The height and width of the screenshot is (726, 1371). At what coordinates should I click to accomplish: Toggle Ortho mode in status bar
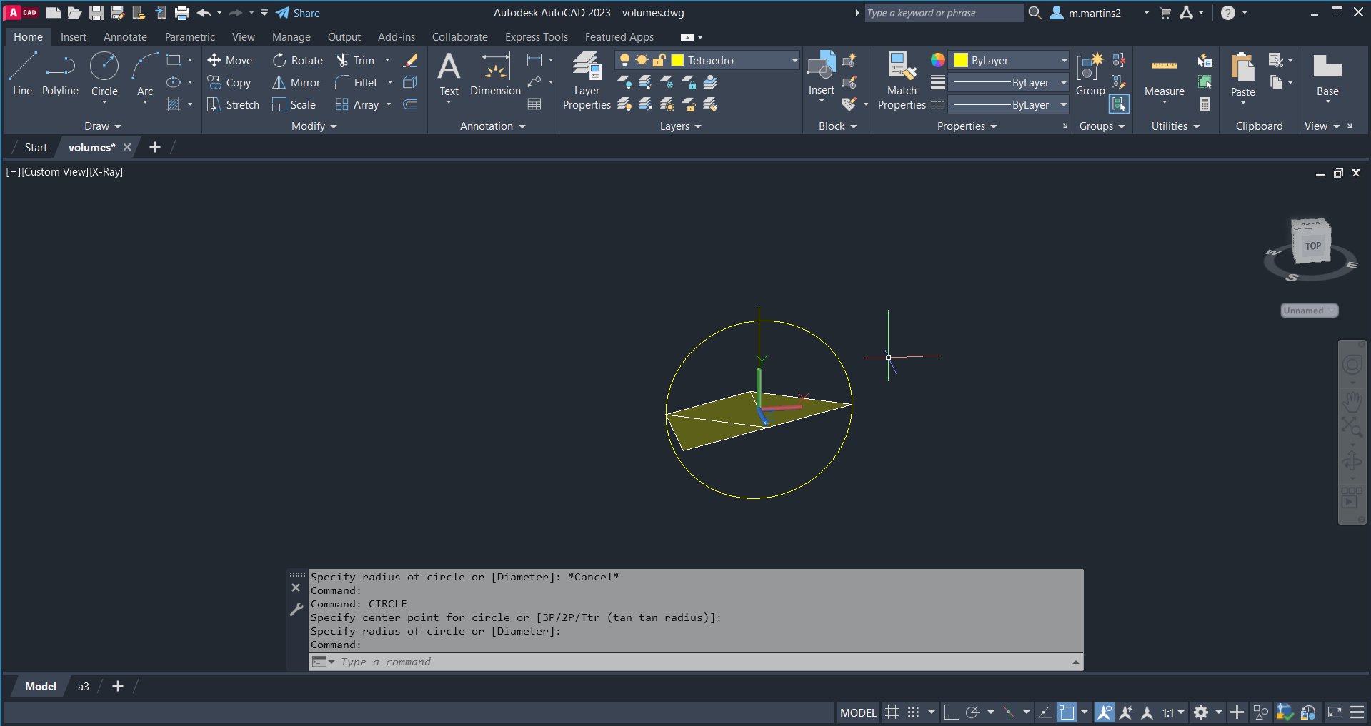click(x=950, y=712)
